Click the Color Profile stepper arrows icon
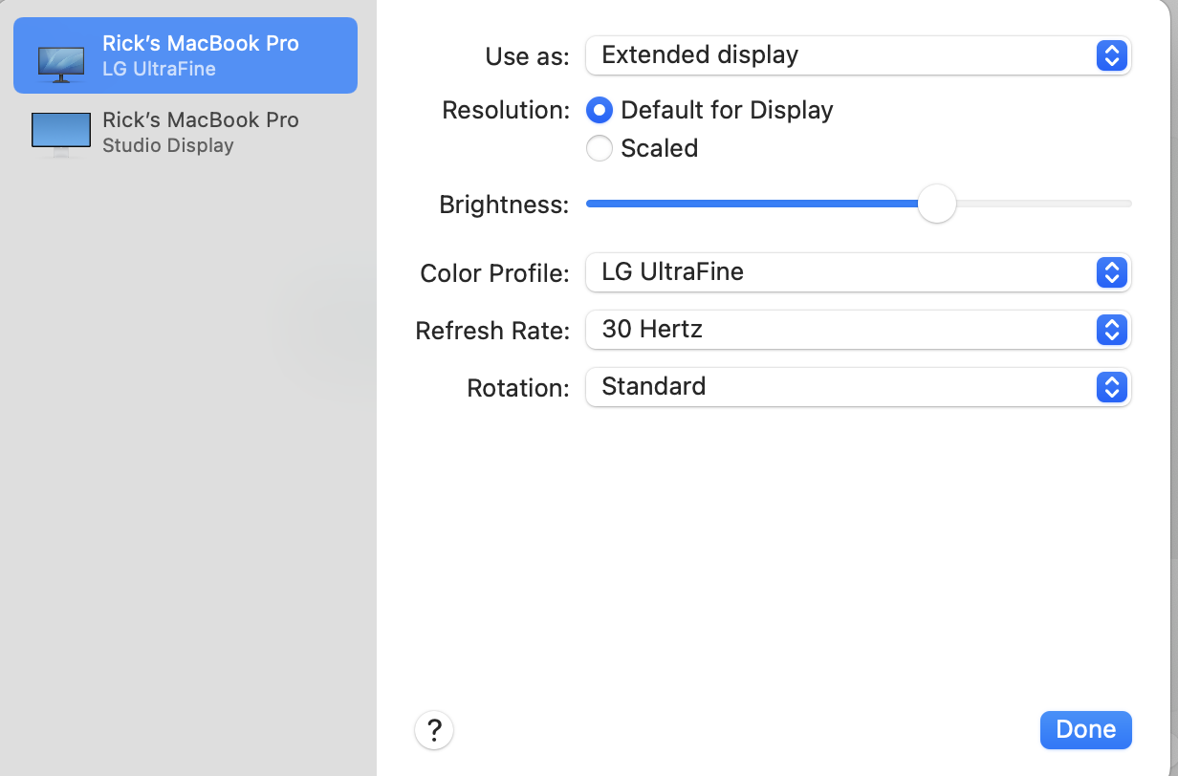The width and height of the screenshot is (1178, 776). (x=1111, y=272)
